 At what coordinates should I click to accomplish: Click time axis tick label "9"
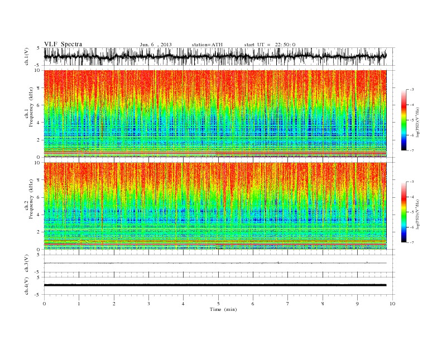click(x=357, y=304)
